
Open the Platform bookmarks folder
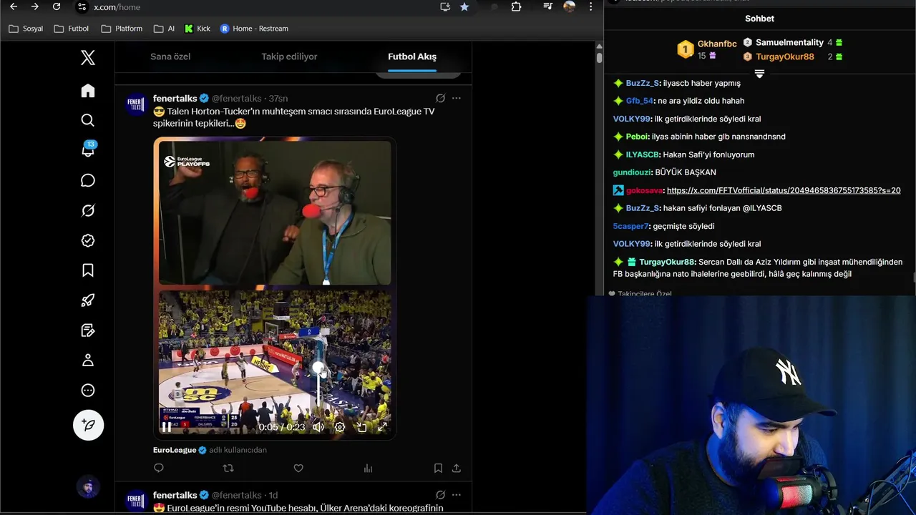(x=122, y=29)
